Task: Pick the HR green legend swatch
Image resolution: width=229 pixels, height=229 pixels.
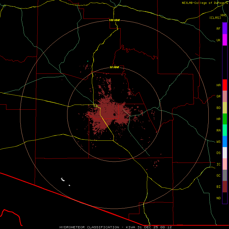Action: pyautogui.click(x=225, y=119)
